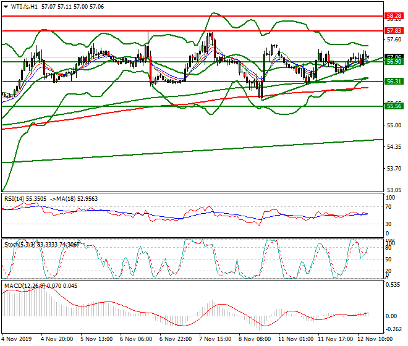Click the 11 Nov 01:00 time label
The image size is (408, 346).
coord(296,339)
